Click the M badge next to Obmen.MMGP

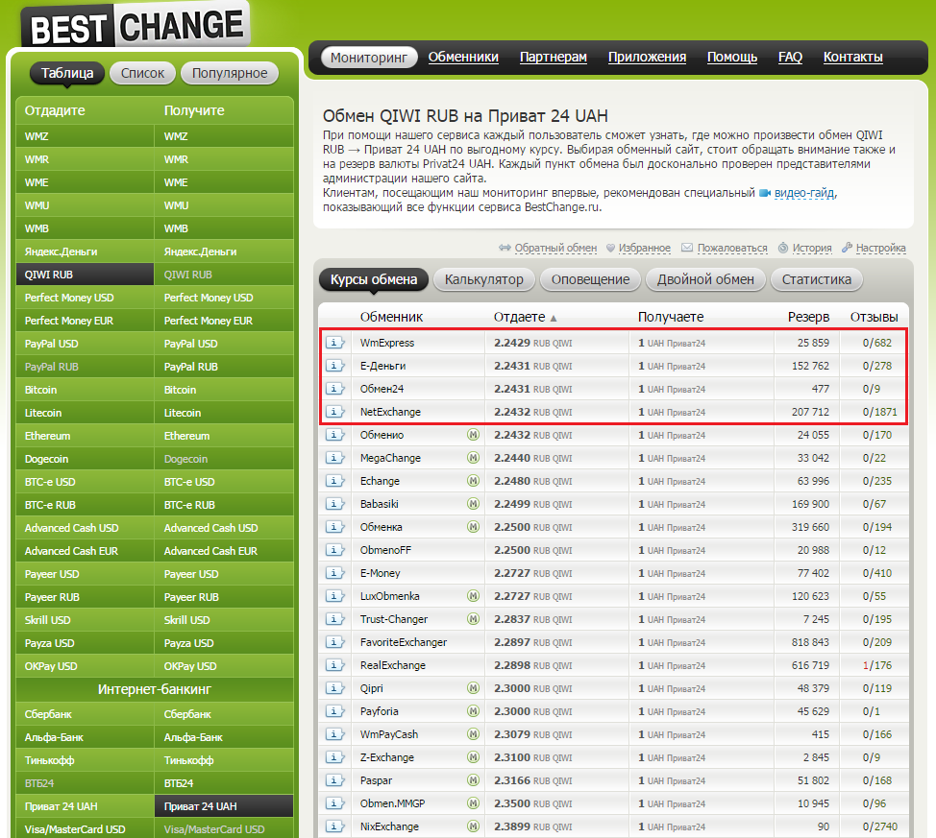click(474, 803)
